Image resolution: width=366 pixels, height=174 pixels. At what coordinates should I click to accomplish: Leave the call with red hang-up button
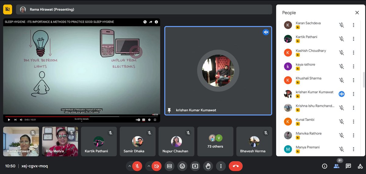(x=236, y=166)
